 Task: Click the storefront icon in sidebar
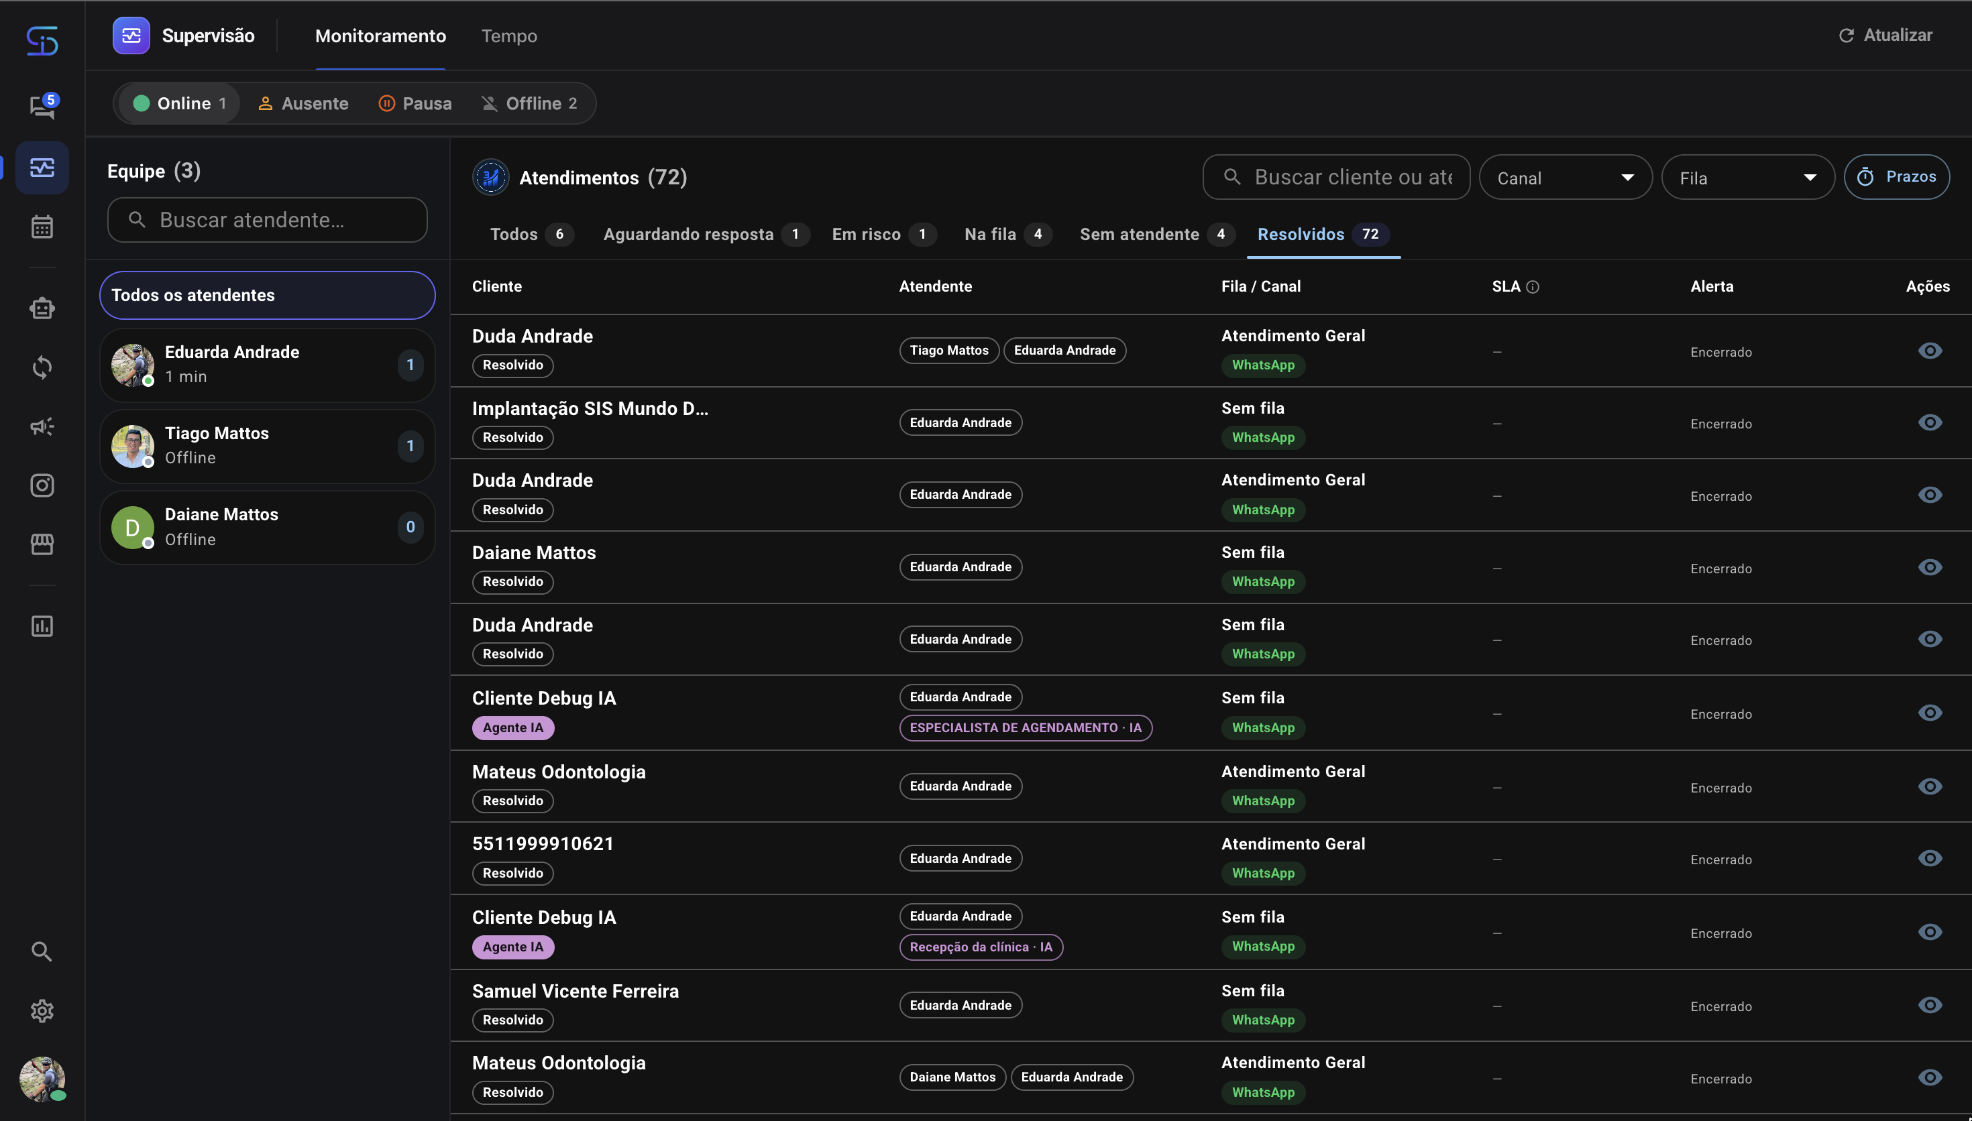point(42,544)
